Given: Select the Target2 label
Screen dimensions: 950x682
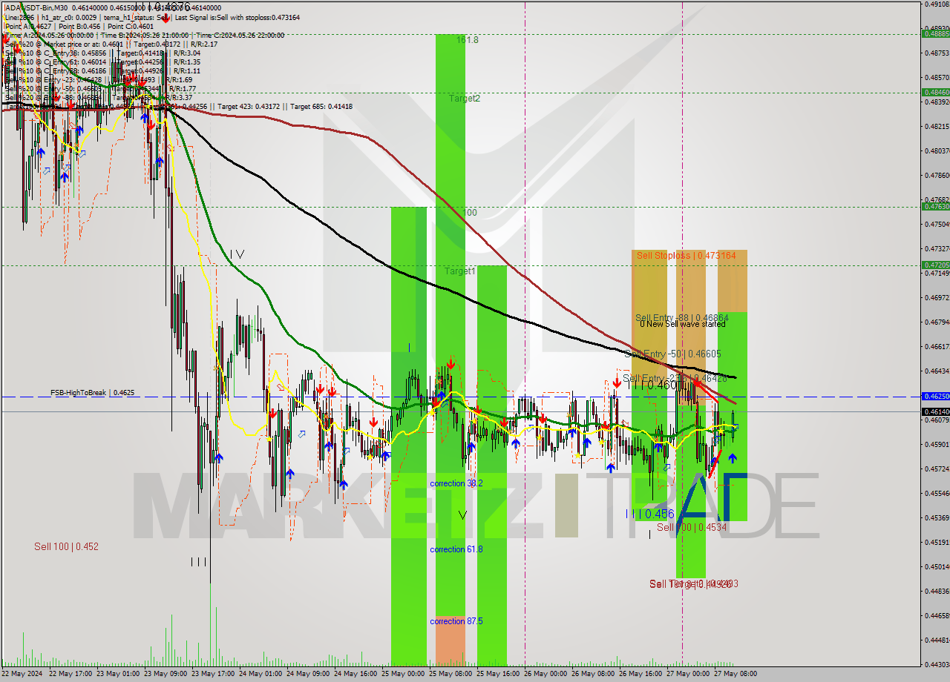Looking at the screenshot, I should pos(464,99).
